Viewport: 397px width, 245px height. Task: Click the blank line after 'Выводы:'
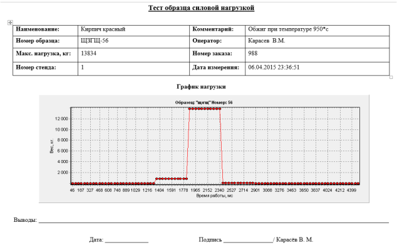[x=214, y=222]
